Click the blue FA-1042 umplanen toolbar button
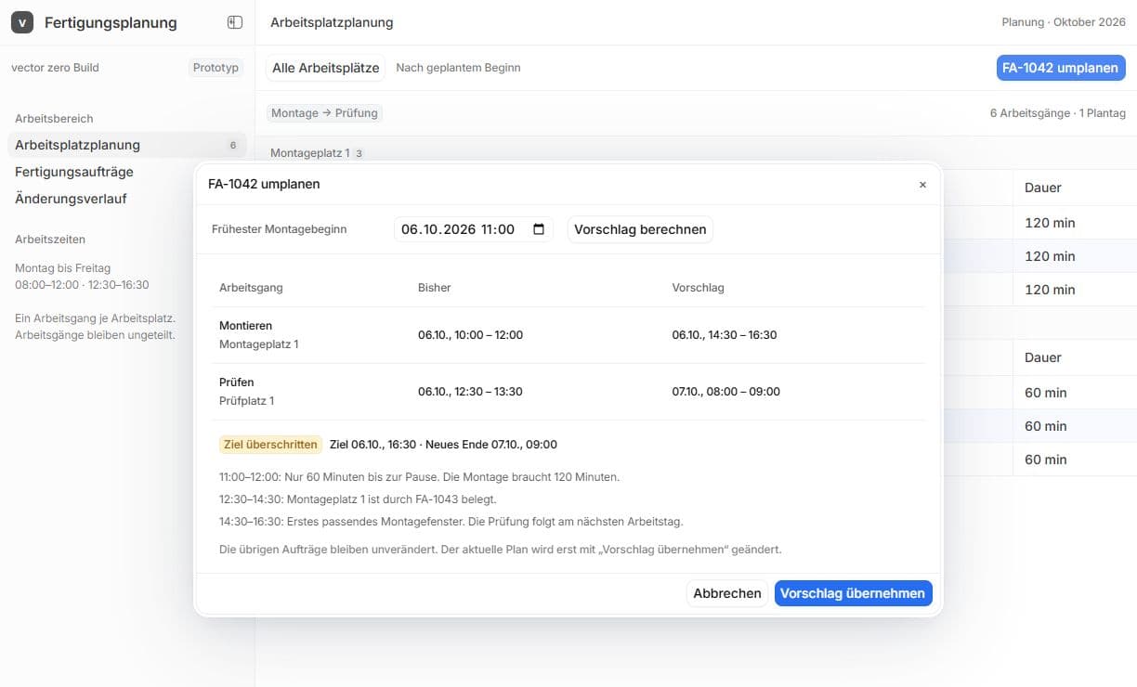The height and width of the screenshot is (687, 1137). (x=1061, y=68)
